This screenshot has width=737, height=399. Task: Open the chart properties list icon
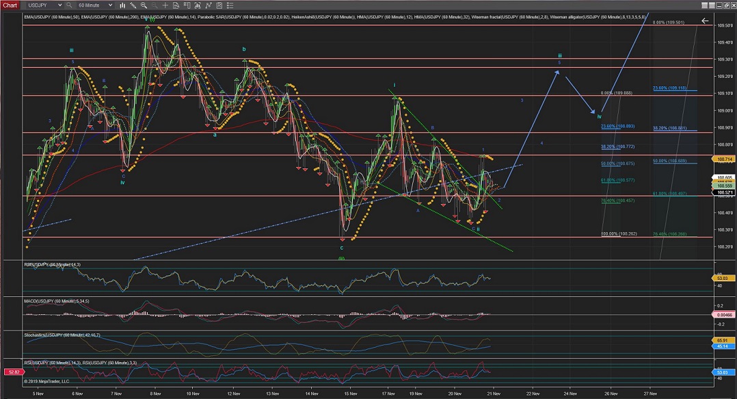pos(230,5)
